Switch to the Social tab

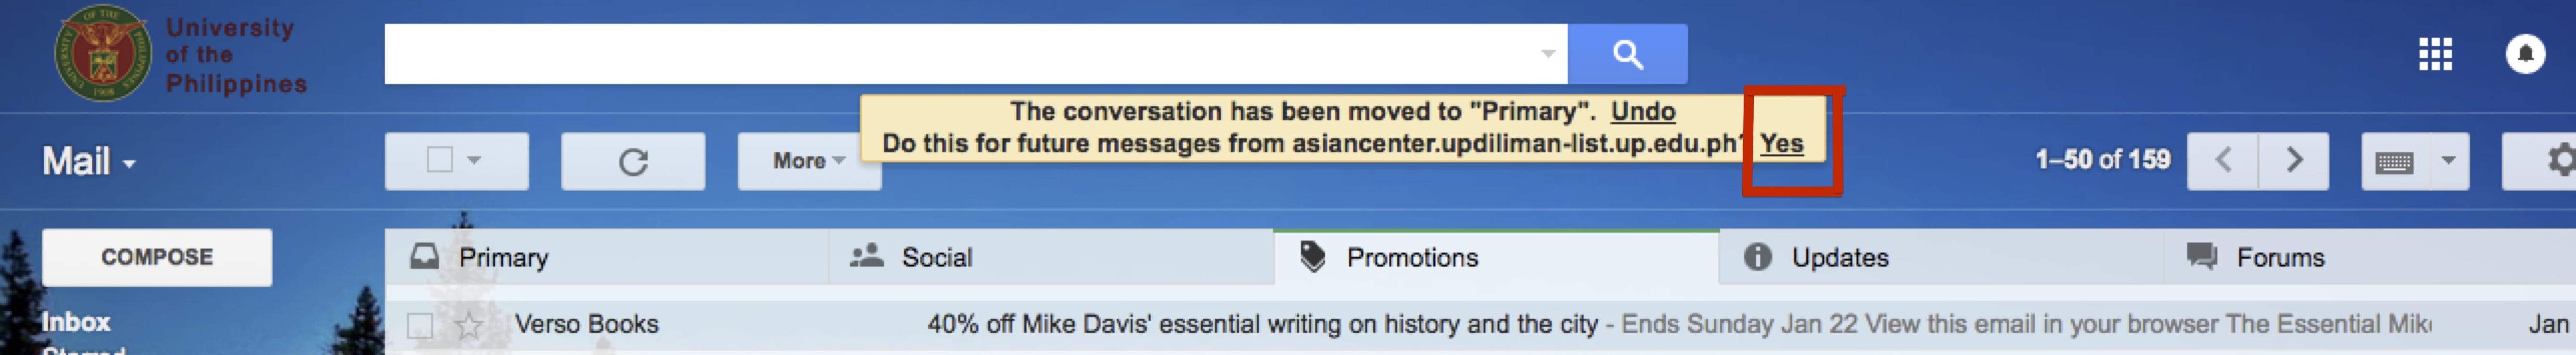tap(936, 258)
